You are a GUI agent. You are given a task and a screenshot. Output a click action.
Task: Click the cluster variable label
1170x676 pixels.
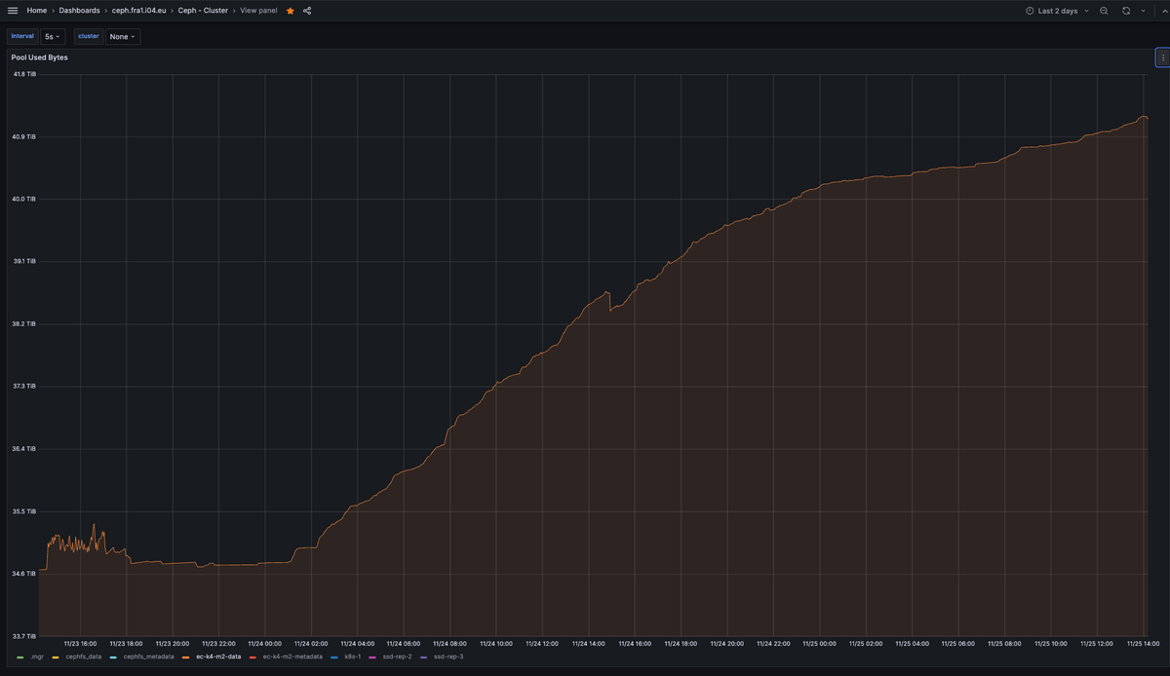(89, 36)
